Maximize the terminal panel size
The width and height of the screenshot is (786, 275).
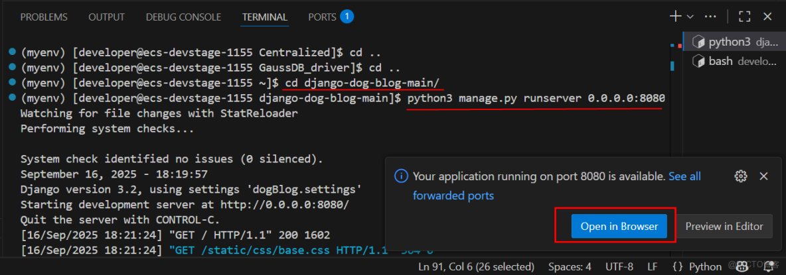744,16
